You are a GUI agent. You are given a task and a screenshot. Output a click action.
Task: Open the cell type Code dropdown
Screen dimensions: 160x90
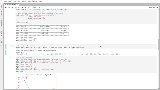point(36,7)
